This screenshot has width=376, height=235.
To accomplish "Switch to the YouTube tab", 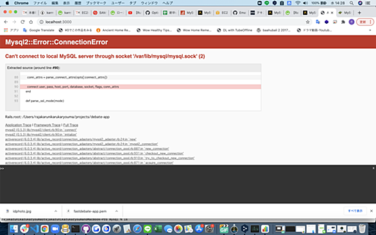I will [134, 13].
